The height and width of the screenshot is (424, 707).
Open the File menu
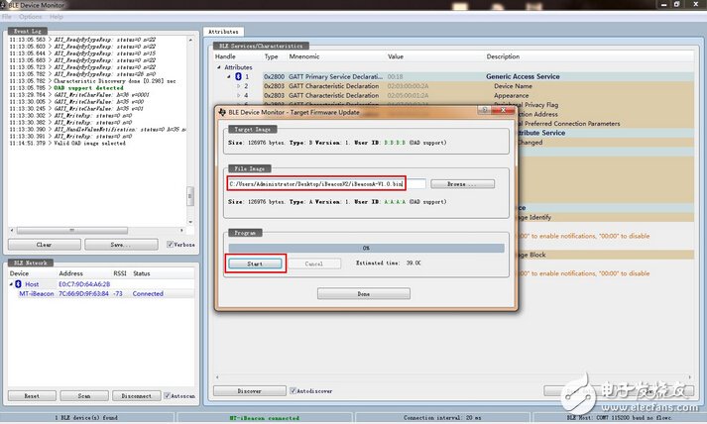pyautogui.click(x=7, y=17)
